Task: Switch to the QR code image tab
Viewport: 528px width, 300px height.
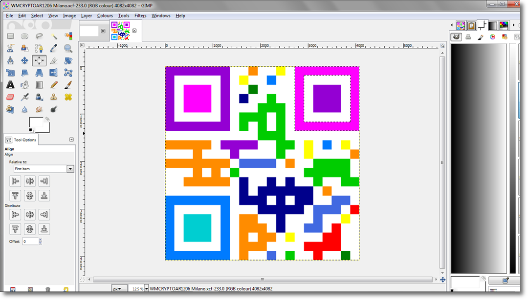Action: pos(121,31)
